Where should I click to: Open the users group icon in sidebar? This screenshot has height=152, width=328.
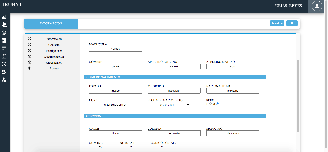tap(4, 25)
